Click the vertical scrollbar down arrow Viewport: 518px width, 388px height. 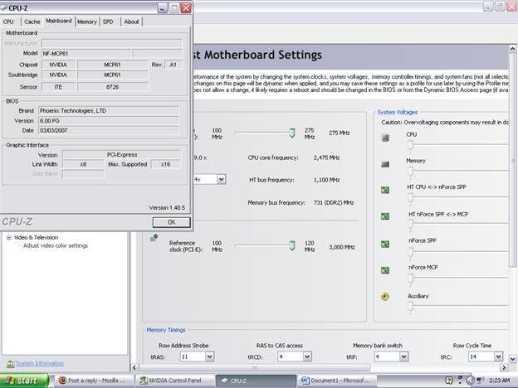click(x=512, y=359)
